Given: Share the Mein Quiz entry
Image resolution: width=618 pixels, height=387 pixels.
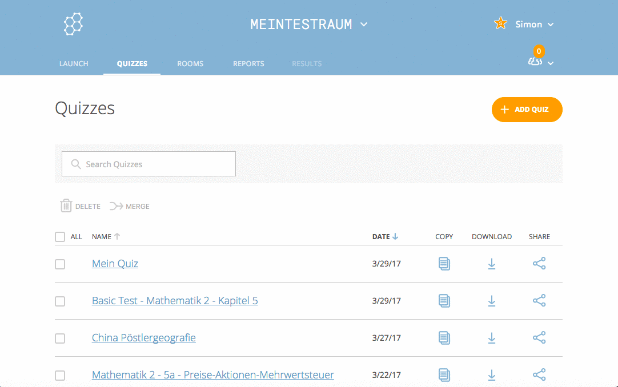Looking at the screenshot, I should pos(539,264).
